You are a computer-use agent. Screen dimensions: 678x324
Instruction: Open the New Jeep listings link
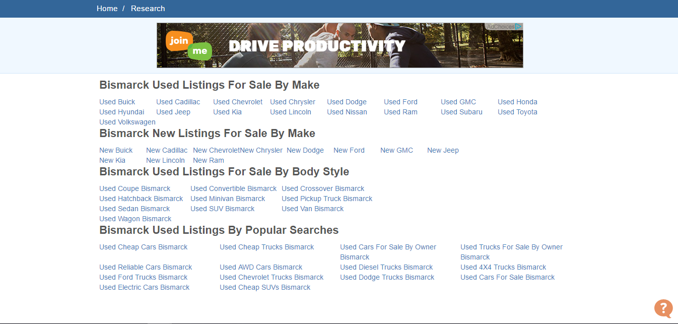(x=443, y=150)
